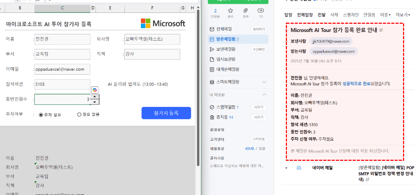Open 공지사항 in the sidebar
416x195 pixels.
pyautogui.click(x=217, y=158)
